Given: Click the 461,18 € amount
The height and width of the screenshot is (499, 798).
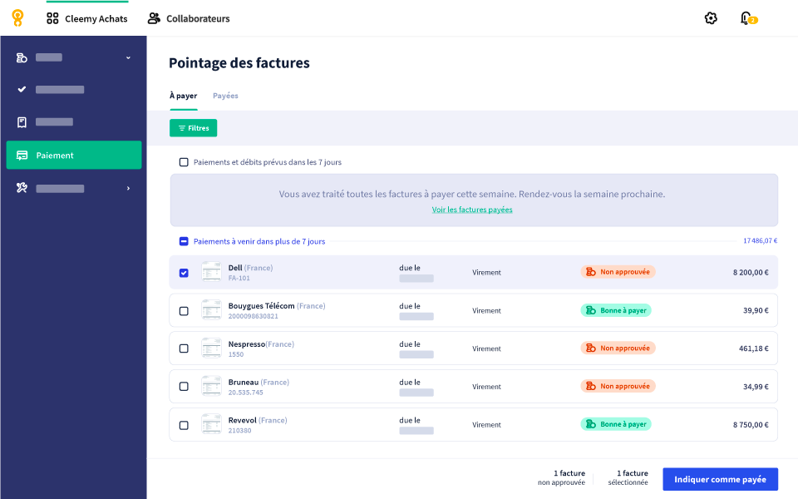Looking at the screenshot, I should tap(754, 348).
